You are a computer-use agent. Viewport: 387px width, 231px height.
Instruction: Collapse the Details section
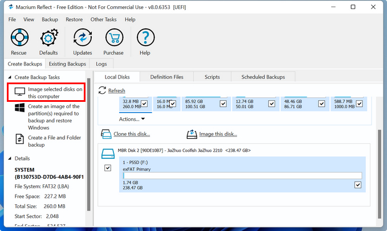click(10, 158)
